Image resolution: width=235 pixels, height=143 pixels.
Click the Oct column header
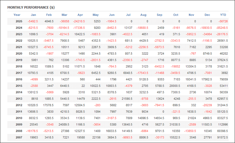point(176,15)
